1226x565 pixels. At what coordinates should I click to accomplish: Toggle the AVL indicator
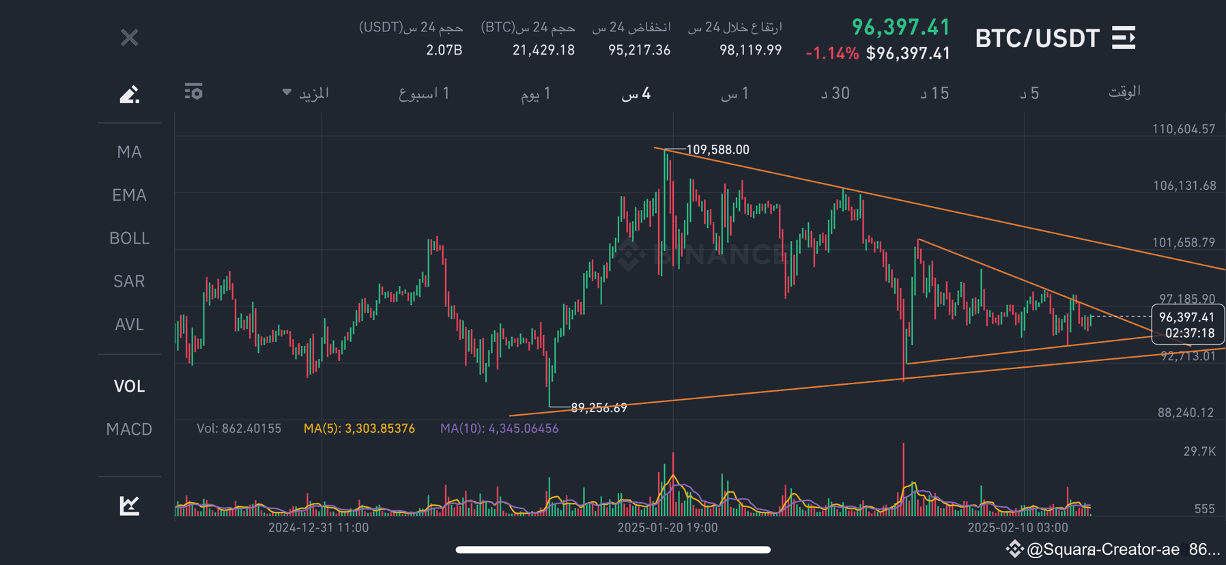point(130,325)
